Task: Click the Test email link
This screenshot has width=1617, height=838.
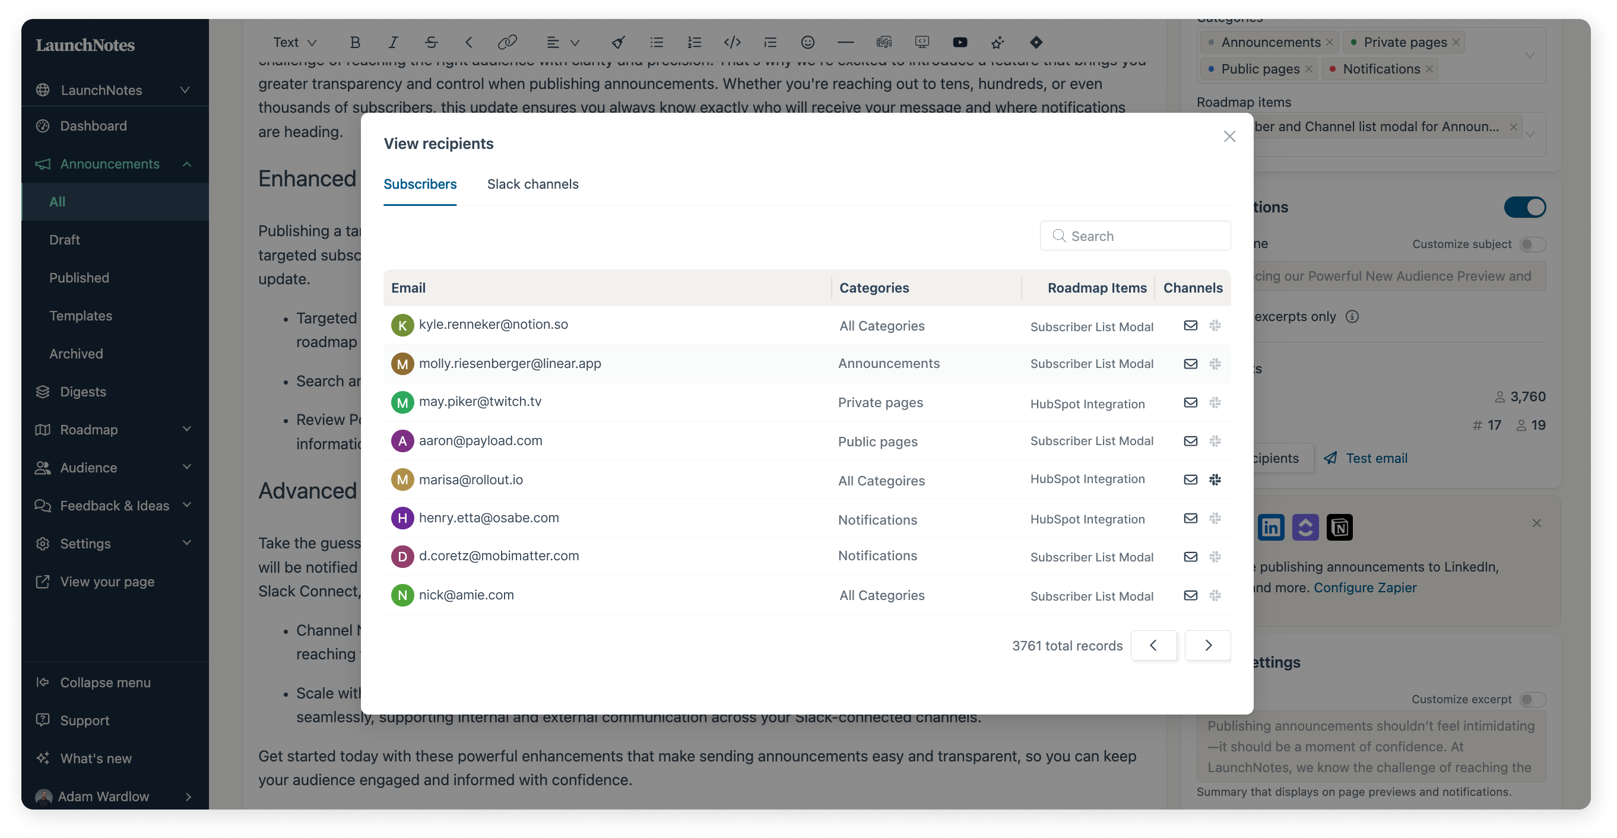Action: pyautogui.click(x=1365, y=458)
